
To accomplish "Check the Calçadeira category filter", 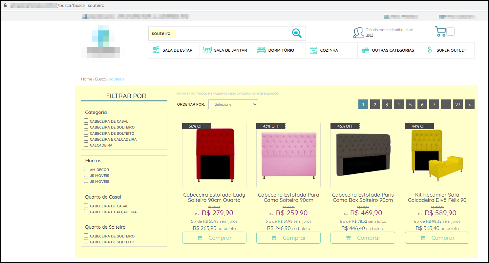I will [86, 145].
